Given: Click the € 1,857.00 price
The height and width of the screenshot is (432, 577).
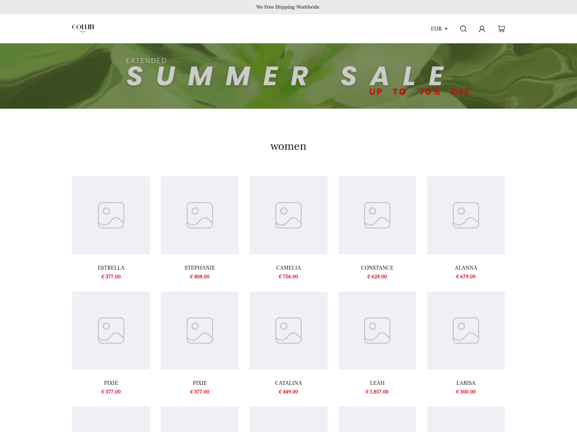Looking at the screenshot, I should [x=377, y=392].
